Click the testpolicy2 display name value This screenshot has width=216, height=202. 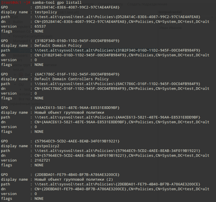pyautogui.click(x=47, y=146)
